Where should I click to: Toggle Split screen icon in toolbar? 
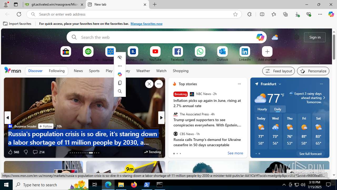coord(262,14)
